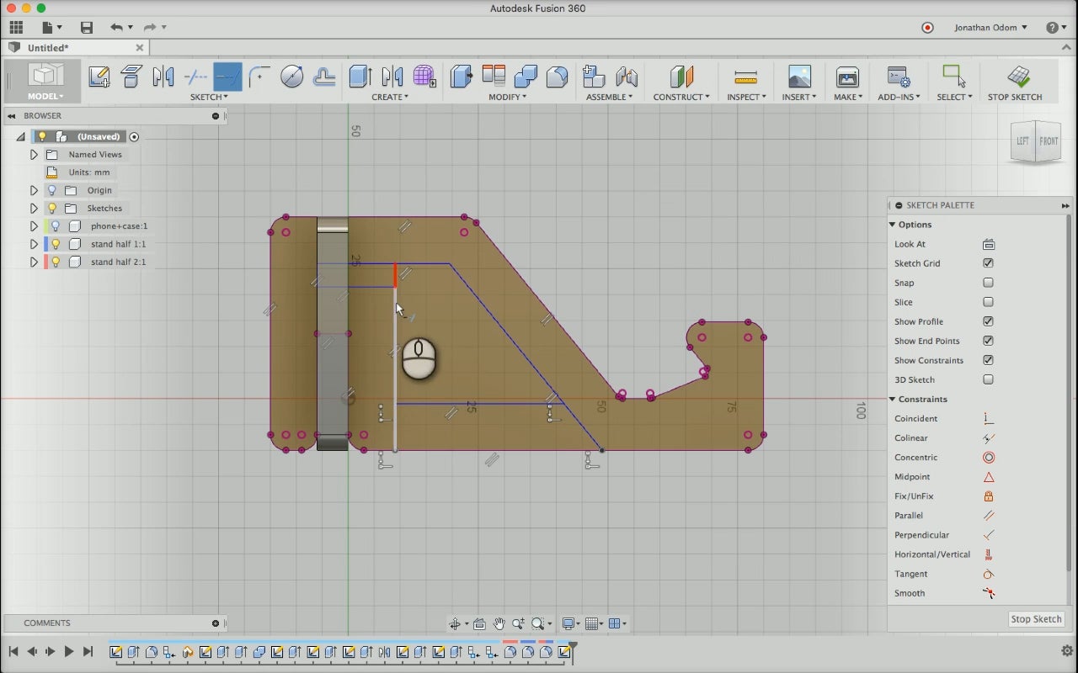Open the CONSTRUCT menu

click(x=680, y=97)
